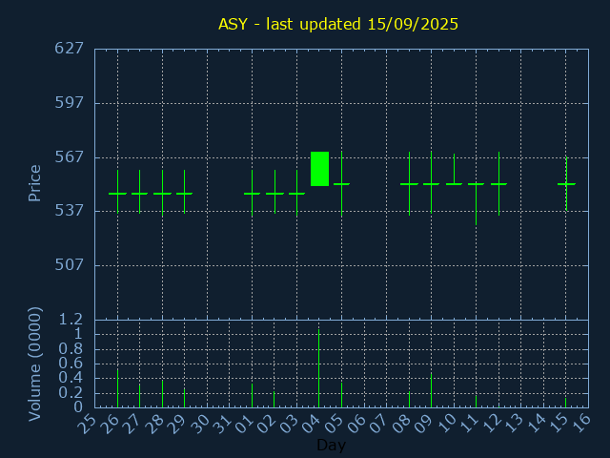Click the 597 price axis value
610x458 pixels.
(69, 103)
